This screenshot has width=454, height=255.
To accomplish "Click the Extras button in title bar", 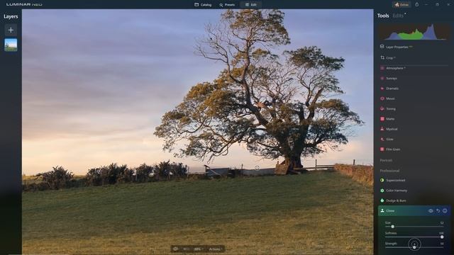I will (x=402, y=5).
